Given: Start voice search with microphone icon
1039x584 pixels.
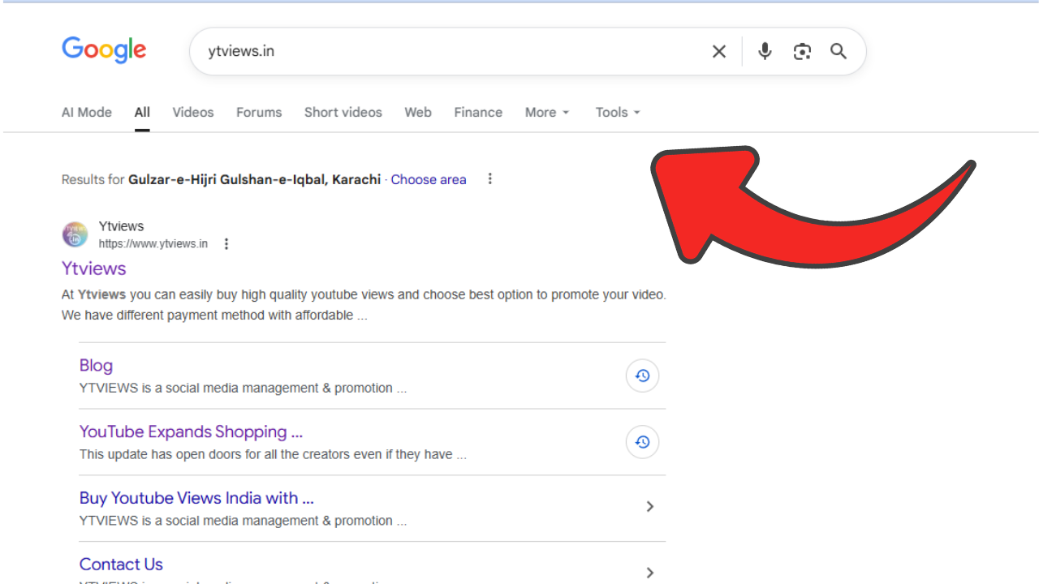Looking at the screenshot, I should click(765, 52).
